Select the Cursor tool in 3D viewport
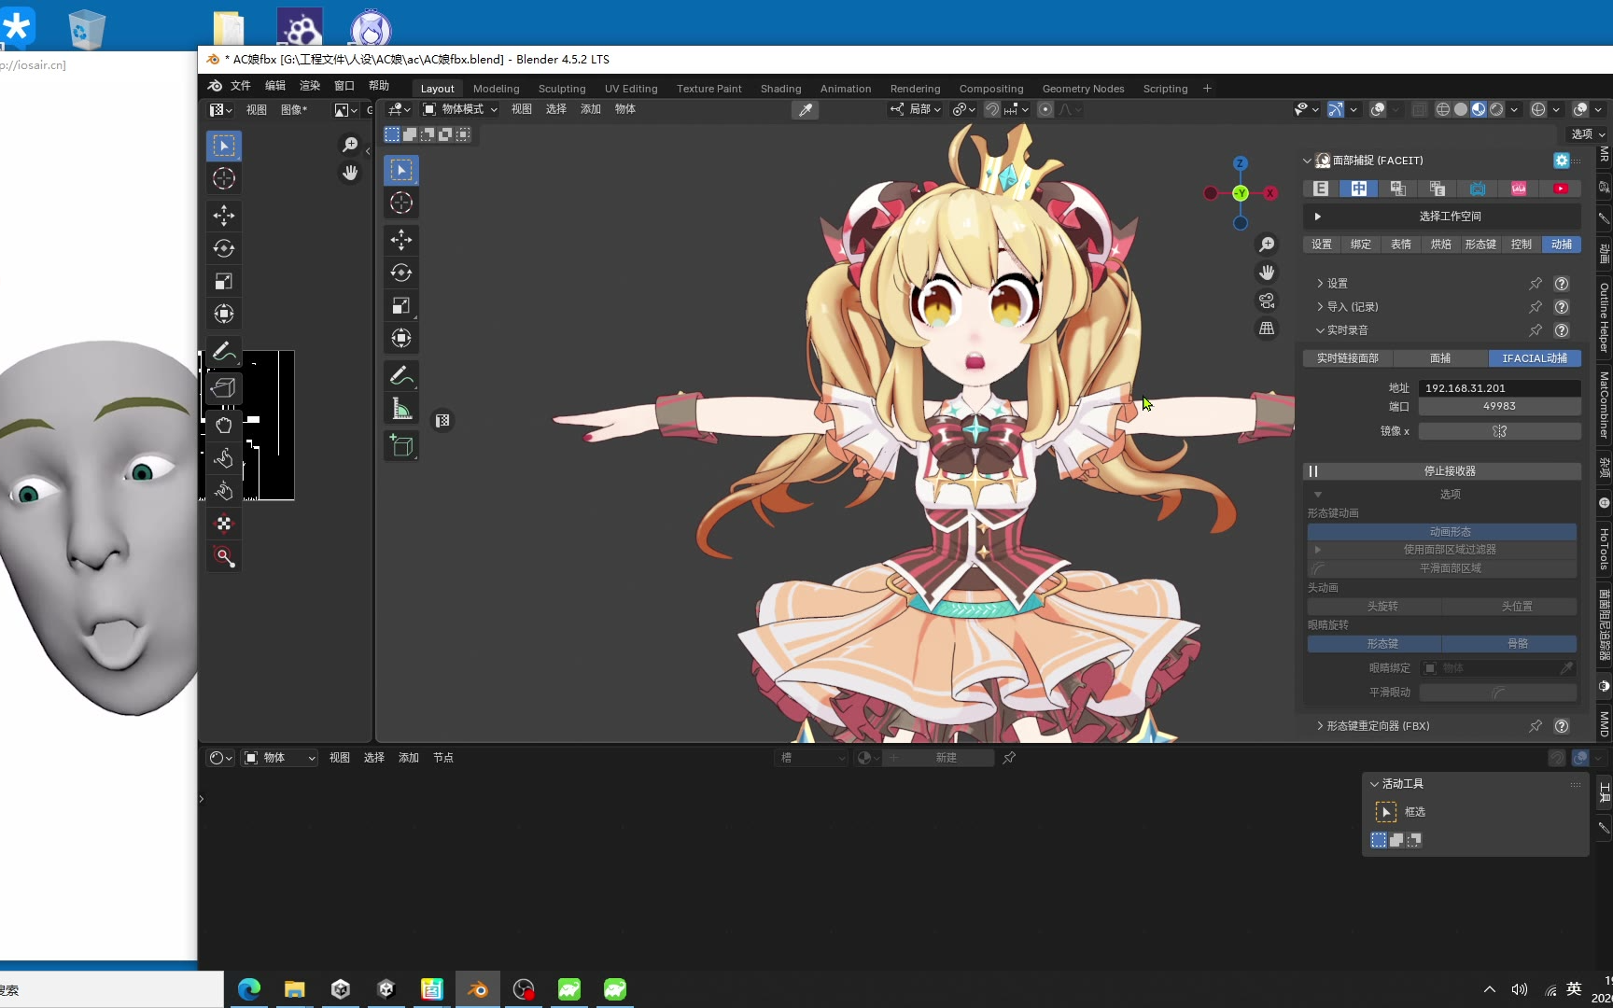The height and width of the screenshot is (1008, 1613). (401, 203)
